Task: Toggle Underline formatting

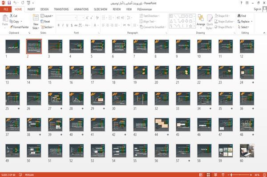Action: click(67, 25)
